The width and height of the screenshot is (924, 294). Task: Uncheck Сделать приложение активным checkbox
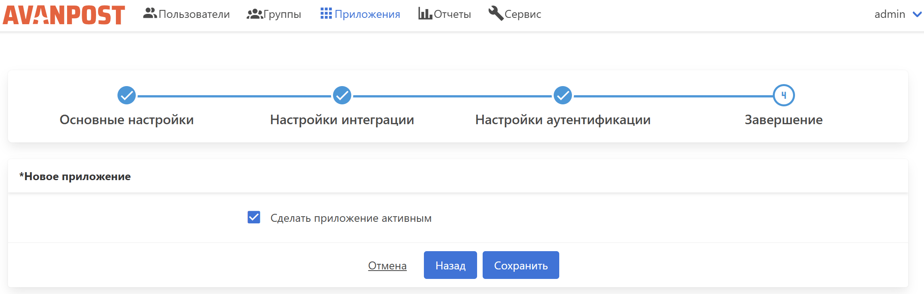254,217
